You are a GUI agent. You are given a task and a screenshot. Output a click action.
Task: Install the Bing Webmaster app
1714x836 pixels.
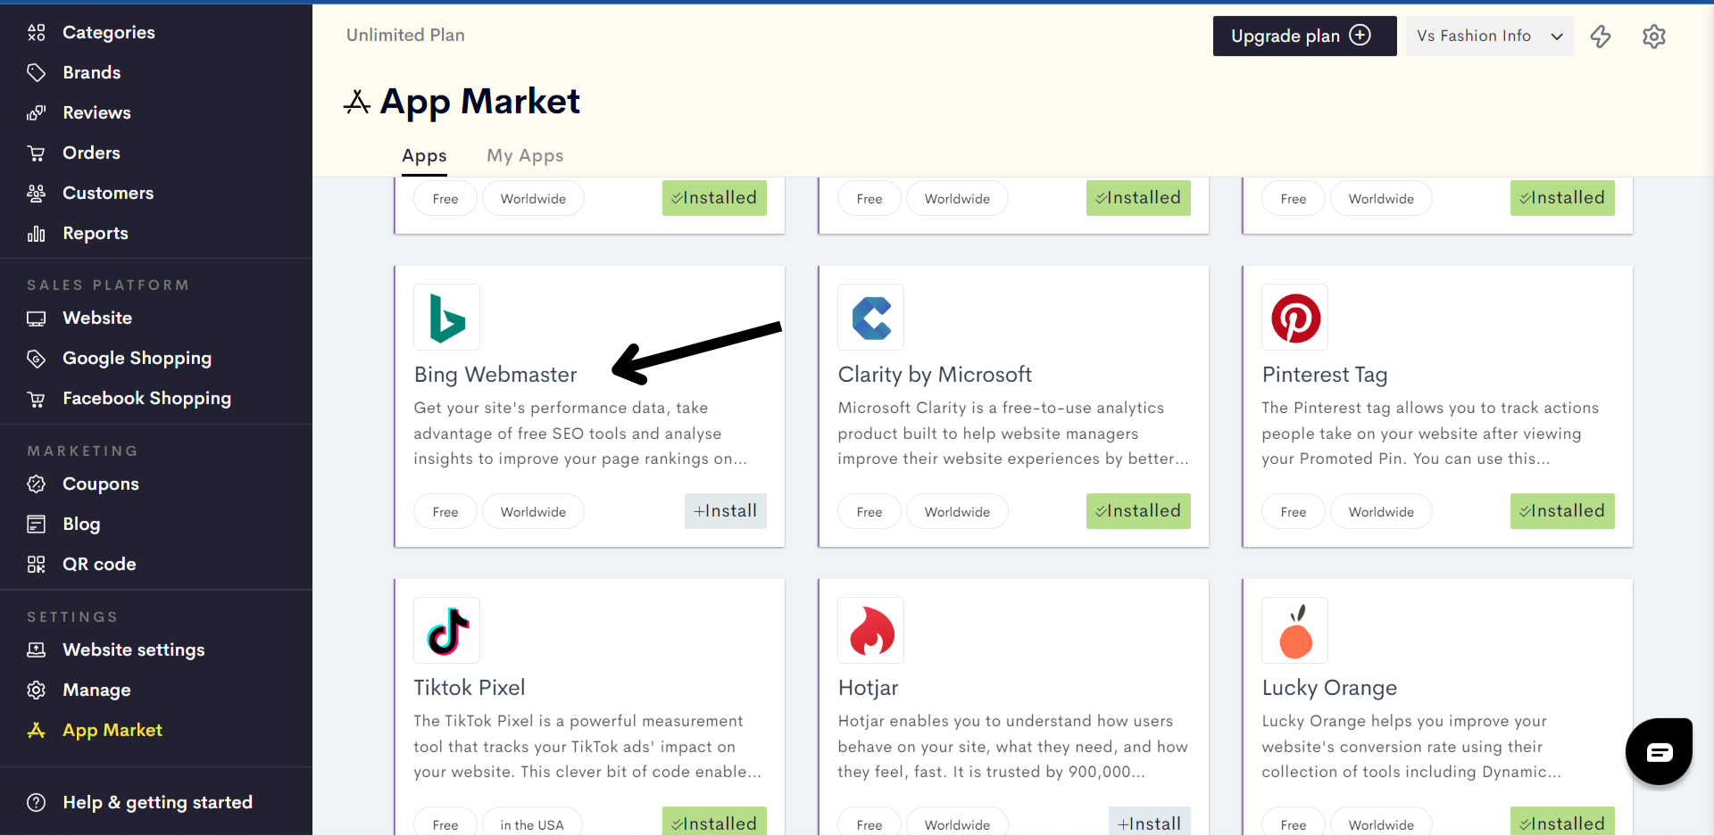(726, 511)
